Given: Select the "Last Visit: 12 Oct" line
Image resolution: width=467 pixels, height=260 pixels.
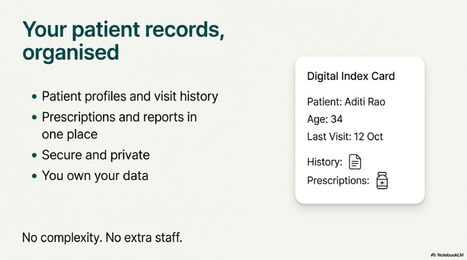Looking at the screenshot, I should coord(345,137).
